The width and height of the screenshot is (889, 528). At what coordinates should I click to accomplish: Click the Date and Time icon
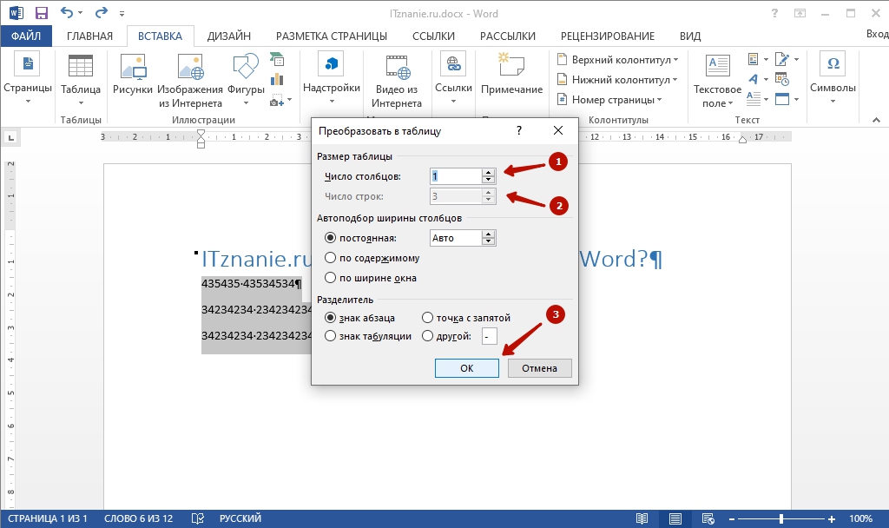(x=782, y=79)
